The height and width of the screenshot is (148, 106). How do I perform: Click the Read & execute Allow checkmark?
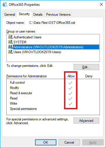point(70,93)
